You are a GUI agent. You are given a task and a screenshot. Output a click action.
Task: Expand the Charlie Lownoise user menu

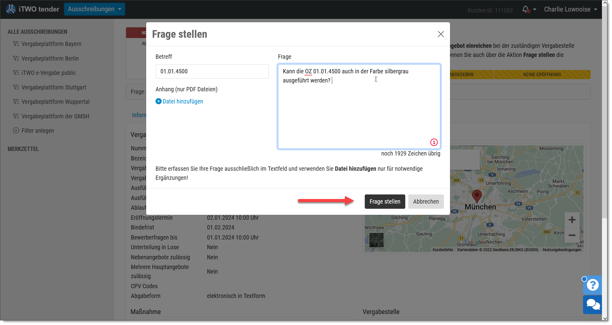571,9
